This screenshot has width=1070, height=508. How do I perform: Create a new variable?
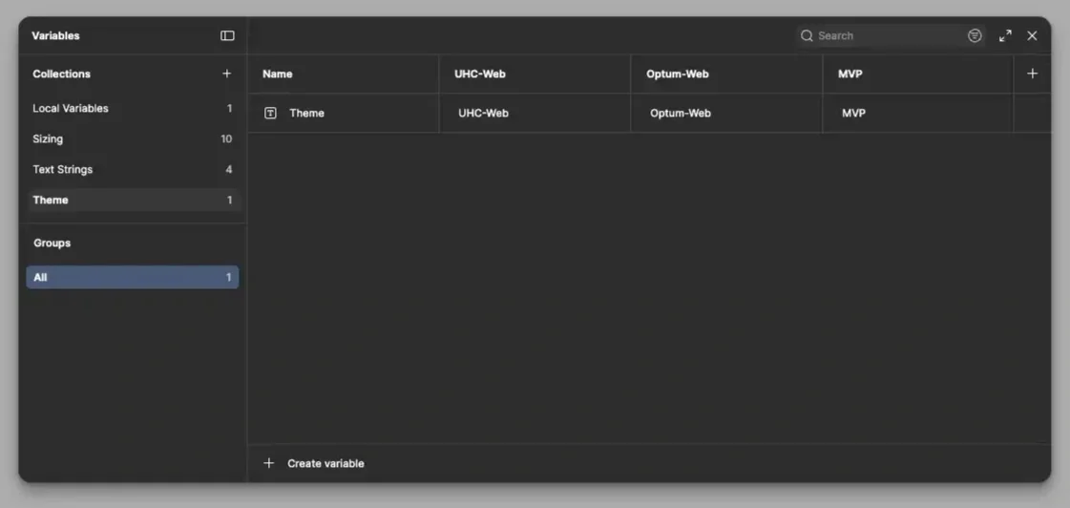point(314,464)
